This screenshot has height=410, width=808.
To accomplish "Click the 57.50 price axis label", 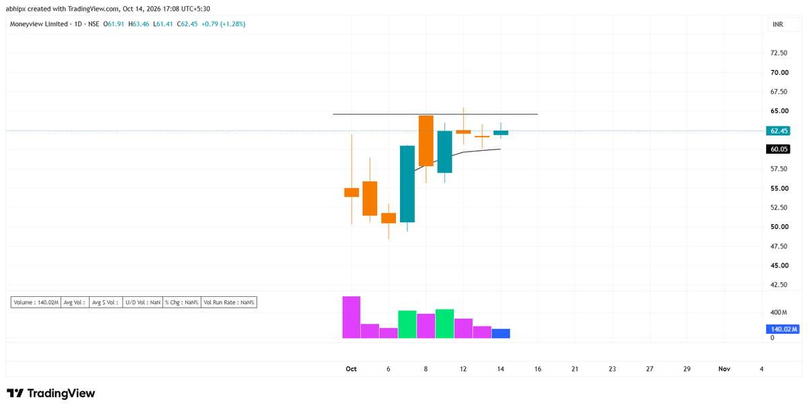I will point(778,168).
